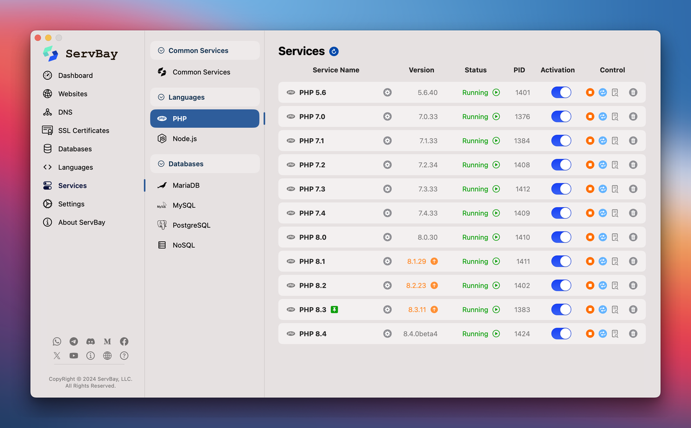Open settings gear for PHP 7.2
Screen dimensions: 691x428
click(x=387, y=165)
